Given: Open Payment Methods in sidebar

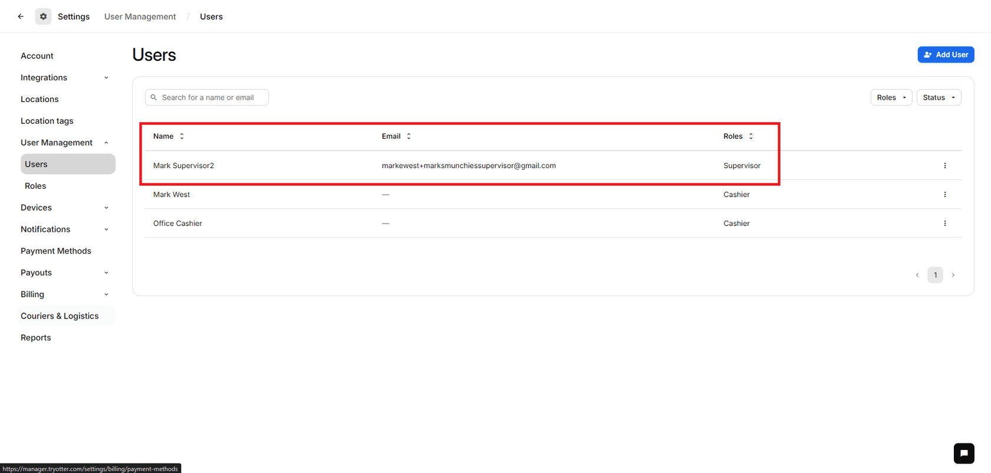Looking at the screenshot, I should (x=56, y=251).
